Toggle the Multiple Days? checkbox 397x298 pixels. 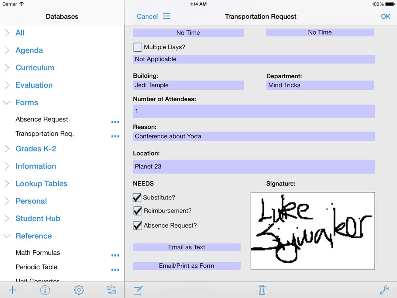pyautogui.click(x=137, y=47)
